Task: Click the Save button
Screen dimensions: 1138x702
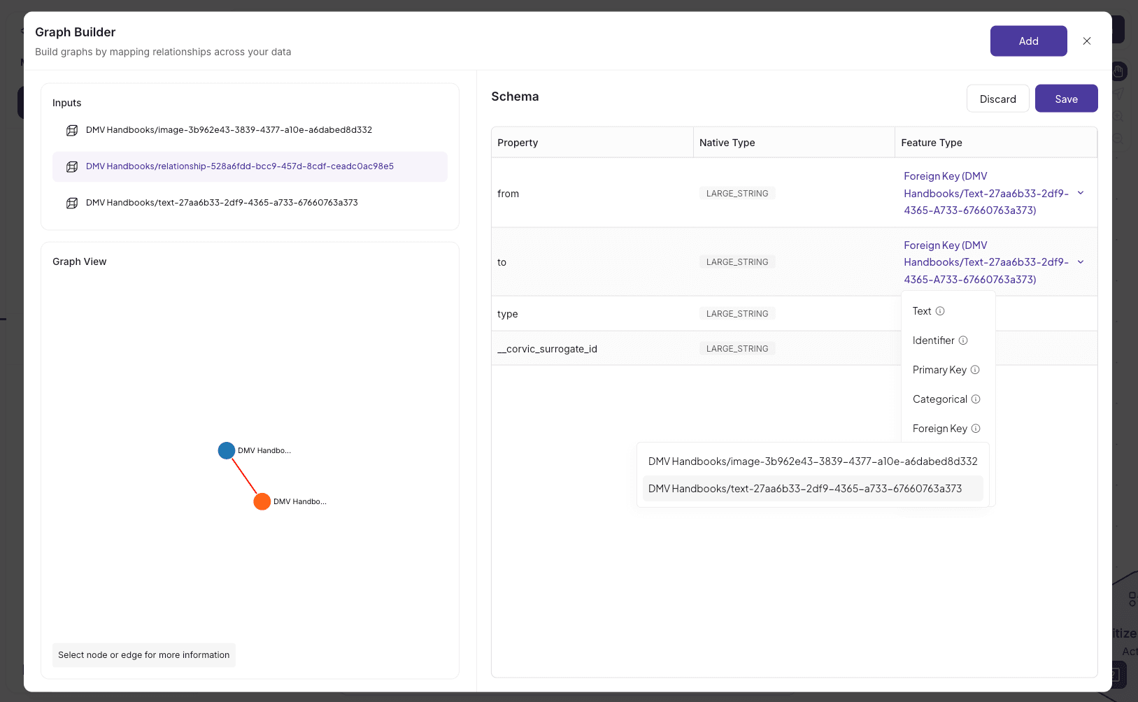Action: [x=1066, y=98]
